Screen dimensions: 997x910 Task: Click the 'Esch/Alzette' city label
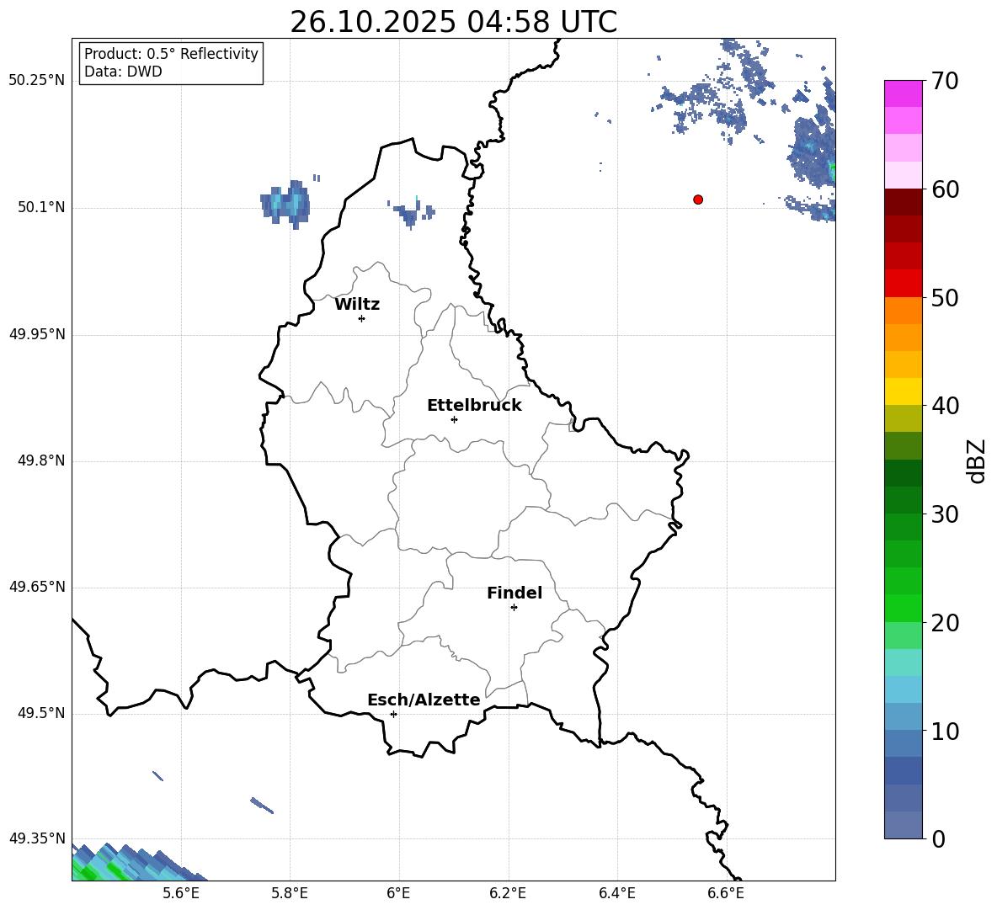coord(424,700)
